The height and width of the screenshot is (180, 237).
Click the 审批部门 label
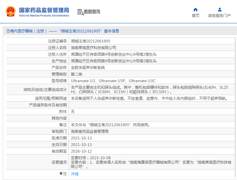[59, 132]
